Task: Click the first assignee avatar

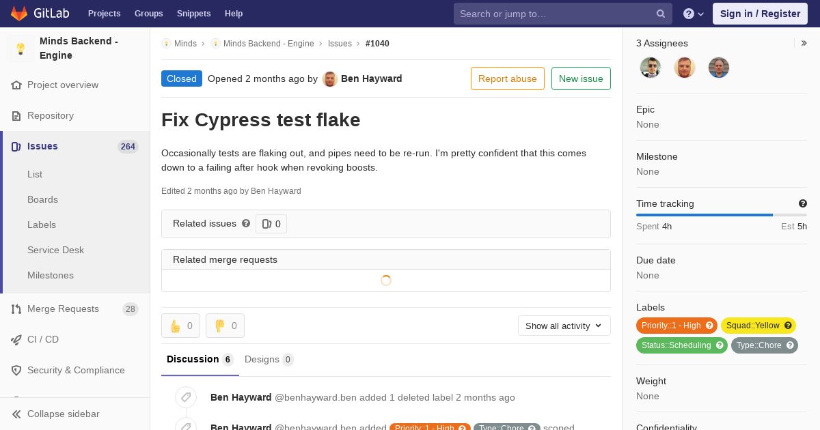Action: (651, 68)
